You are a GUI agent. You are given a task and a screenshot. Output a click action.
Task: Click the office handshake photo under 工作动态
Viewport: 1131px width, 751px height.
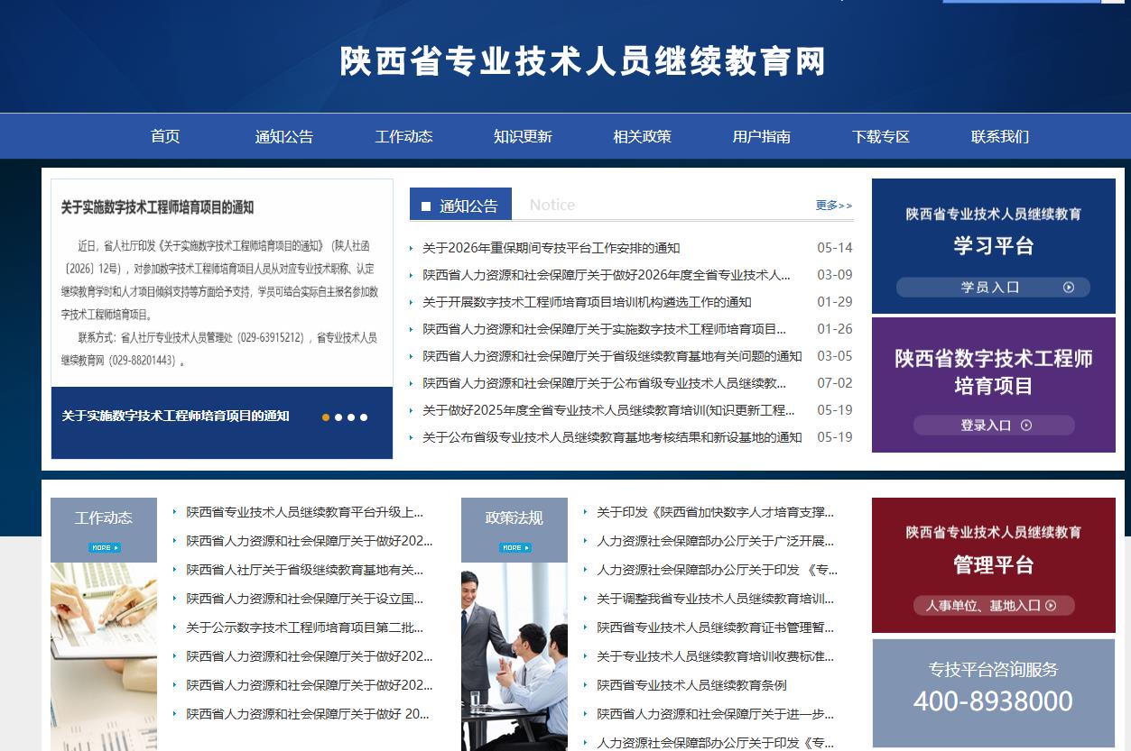(x=104, y=656)
